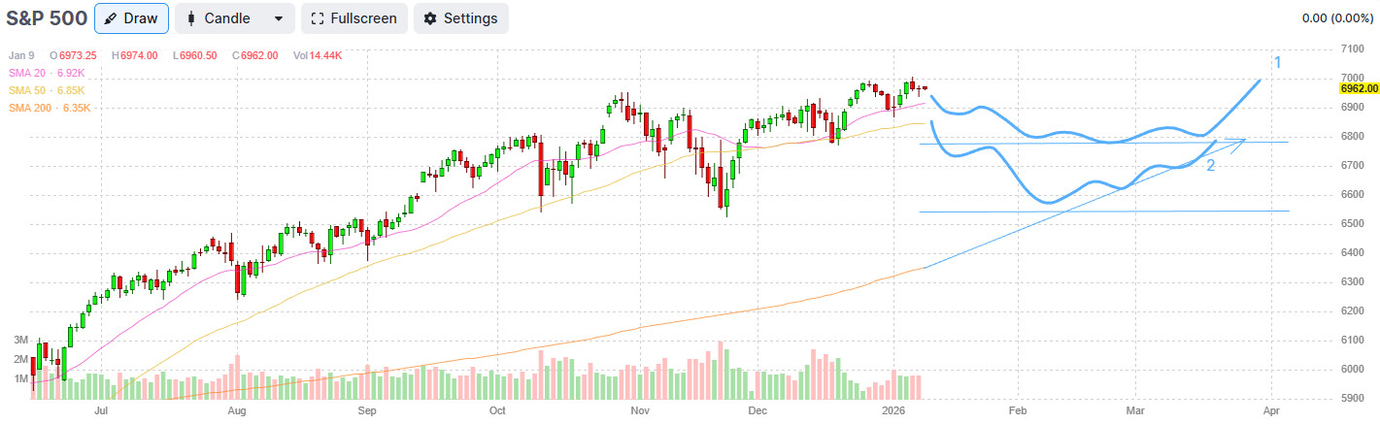The width and height of the screenshot is (1380, 424).
Task: Click the Jul label on the time axis
Action: coord(101,411)
